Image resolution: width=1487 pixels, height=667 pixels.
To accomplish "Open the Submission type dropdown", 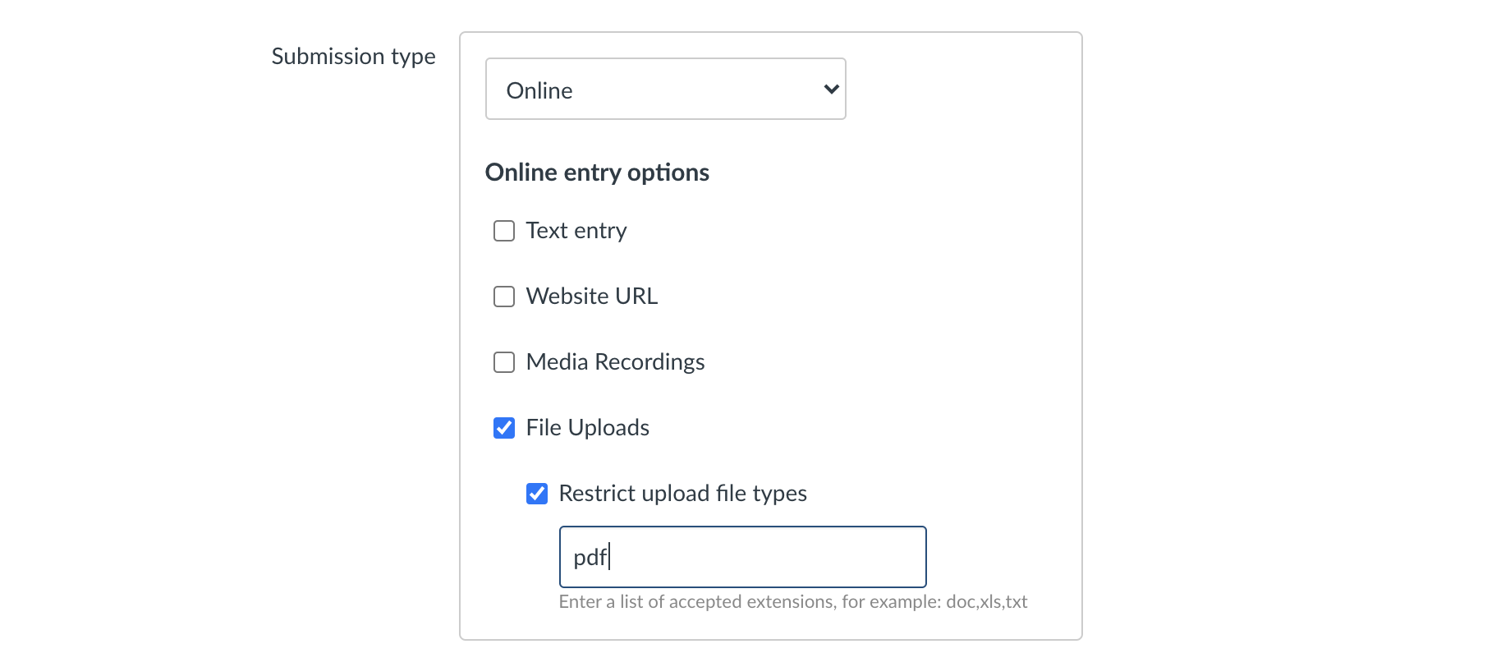I will 665,89.
